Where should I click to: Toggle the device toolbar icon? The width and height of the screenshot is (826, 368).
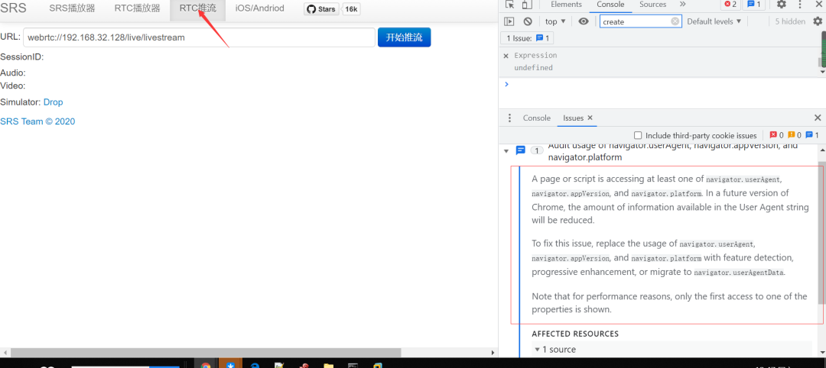(x=527, y=5)
